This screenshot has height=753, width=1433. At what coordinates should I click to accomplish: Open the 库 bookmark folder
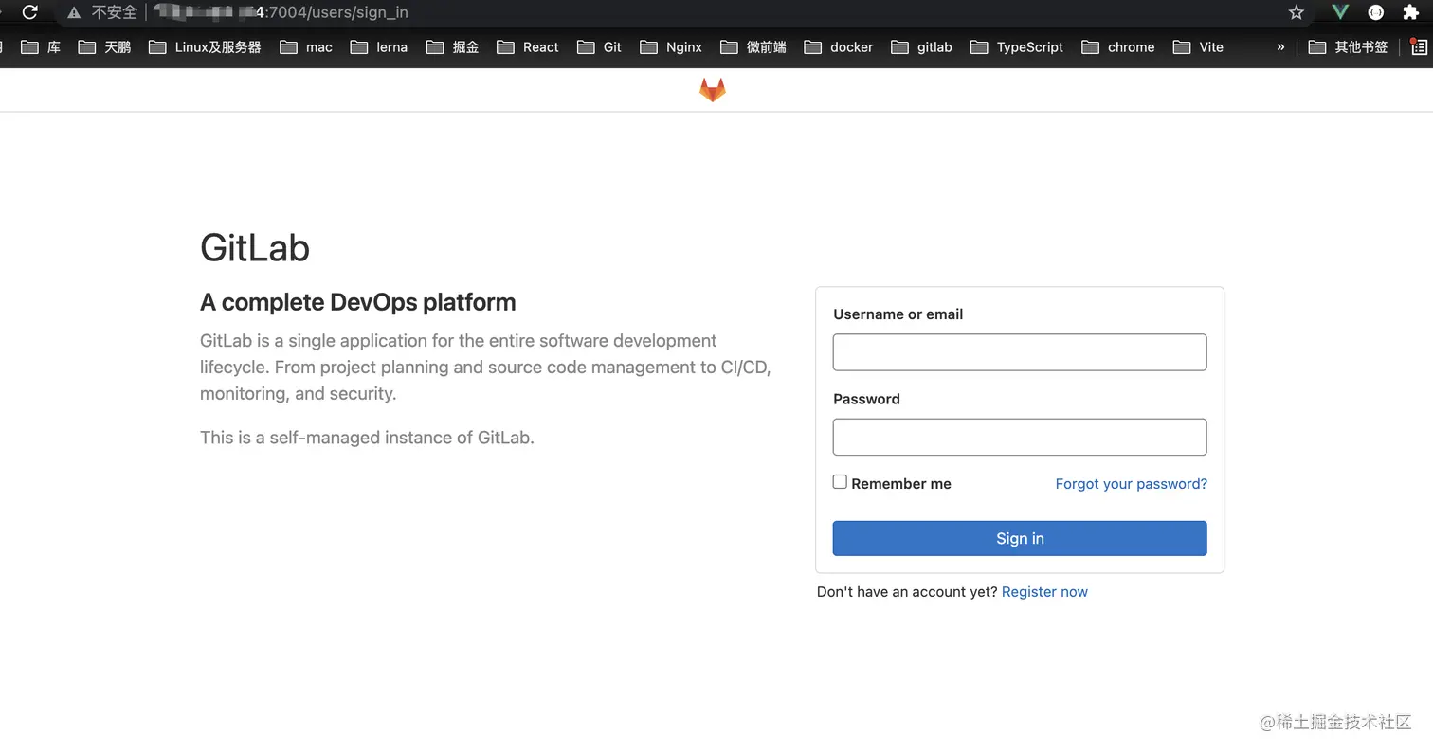pos(41,46)
